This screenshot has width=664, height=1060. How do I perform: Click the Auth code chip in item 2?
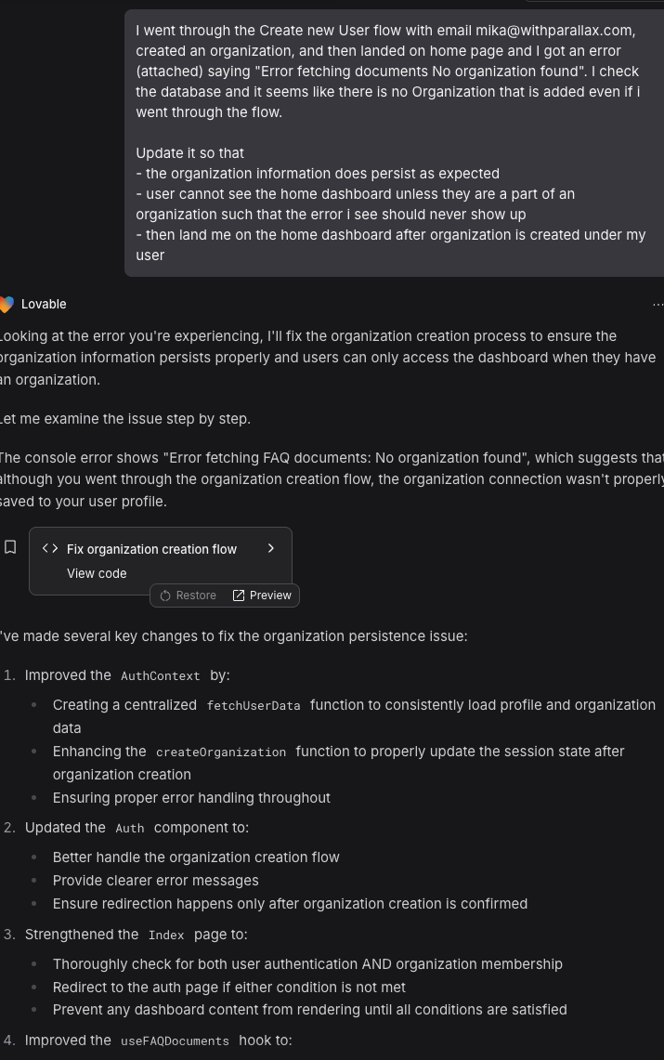(130, 828)
